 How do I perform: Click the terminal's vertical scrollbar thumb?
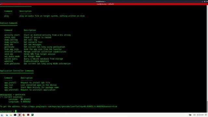207,107
